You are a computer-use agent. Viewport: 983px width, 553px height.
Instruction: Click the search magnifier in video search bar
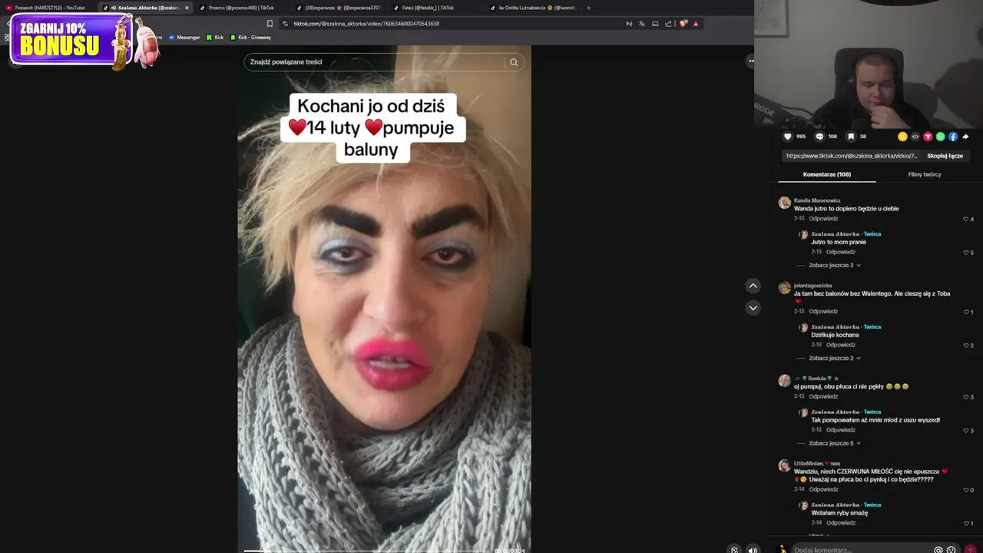(x=514, y=62)
